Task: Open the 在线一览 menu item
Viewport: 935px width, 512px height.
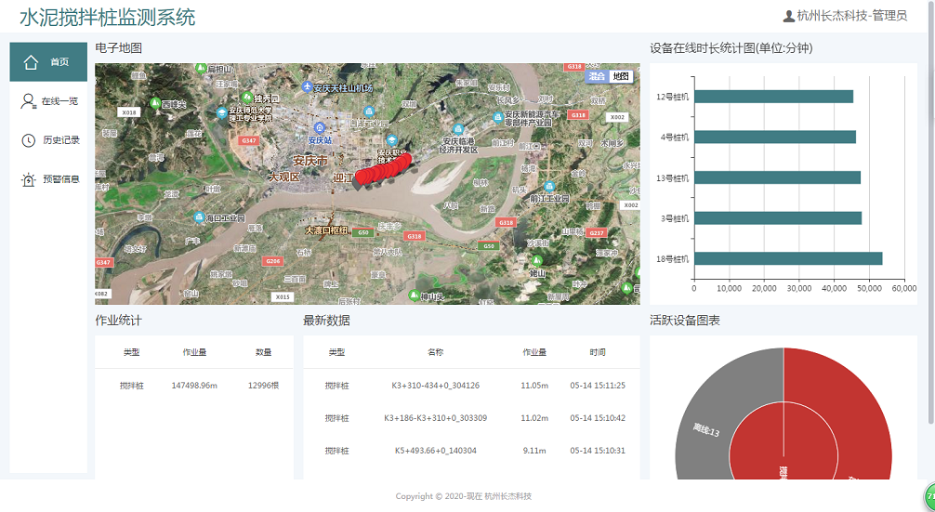Action: [x=59, y=101]
